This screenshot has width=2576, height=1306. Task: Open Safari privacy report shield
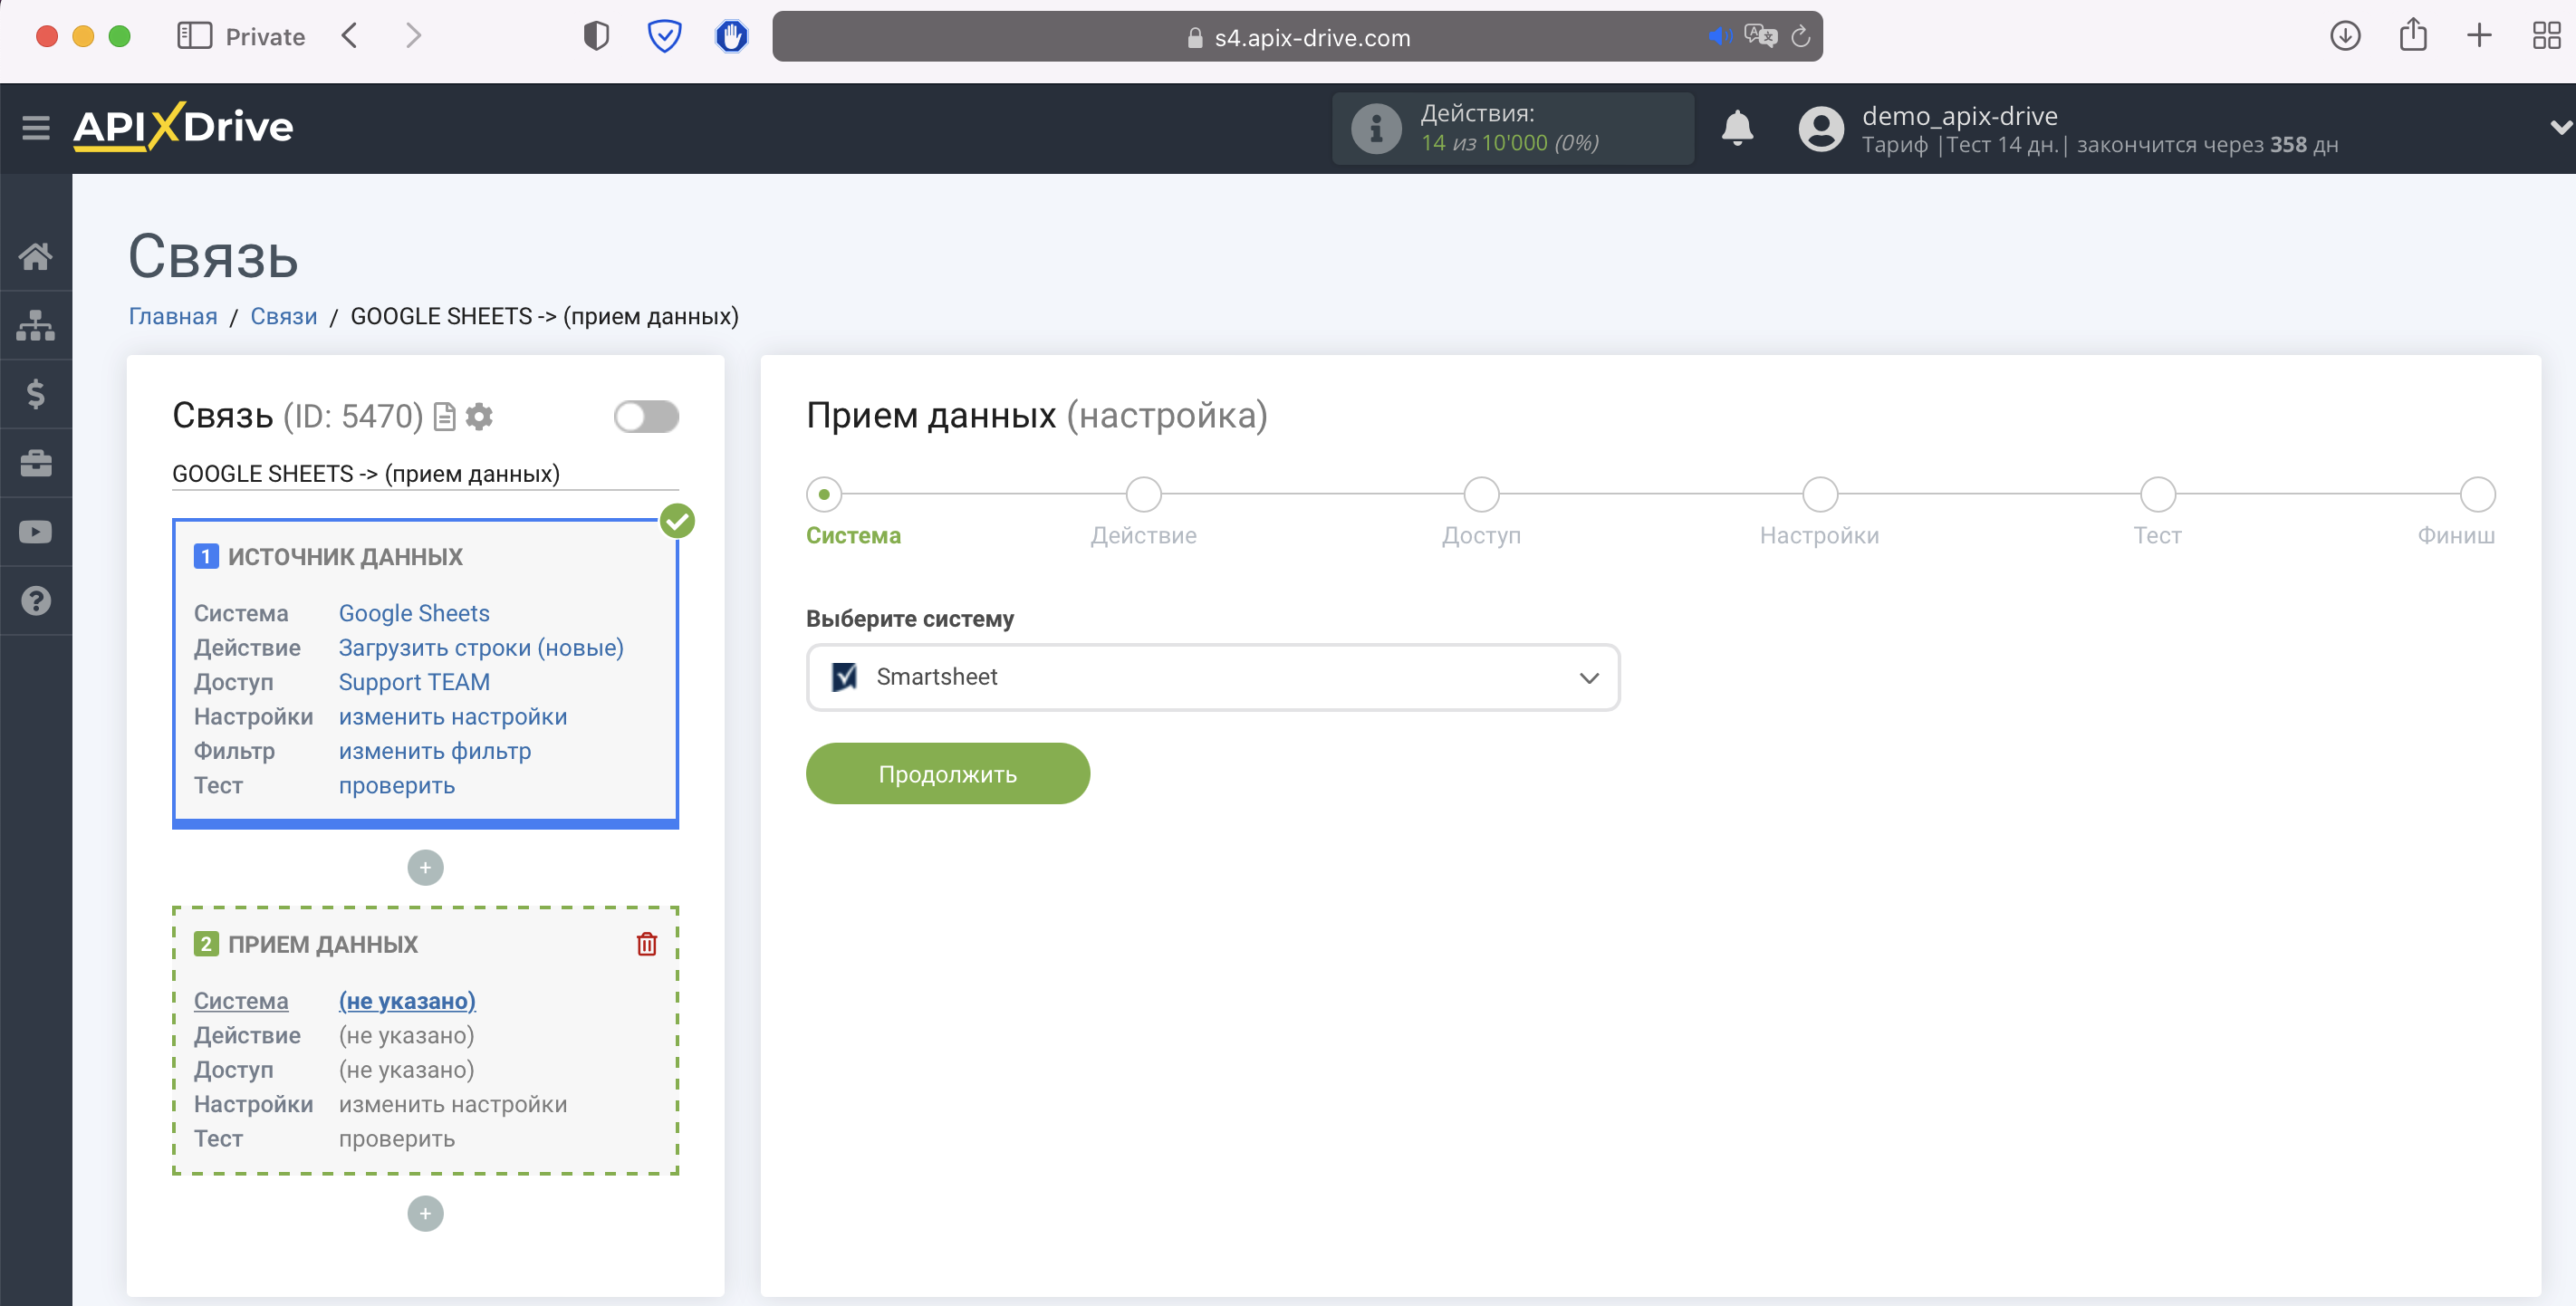pyautogui.click(x=596, y=37)
